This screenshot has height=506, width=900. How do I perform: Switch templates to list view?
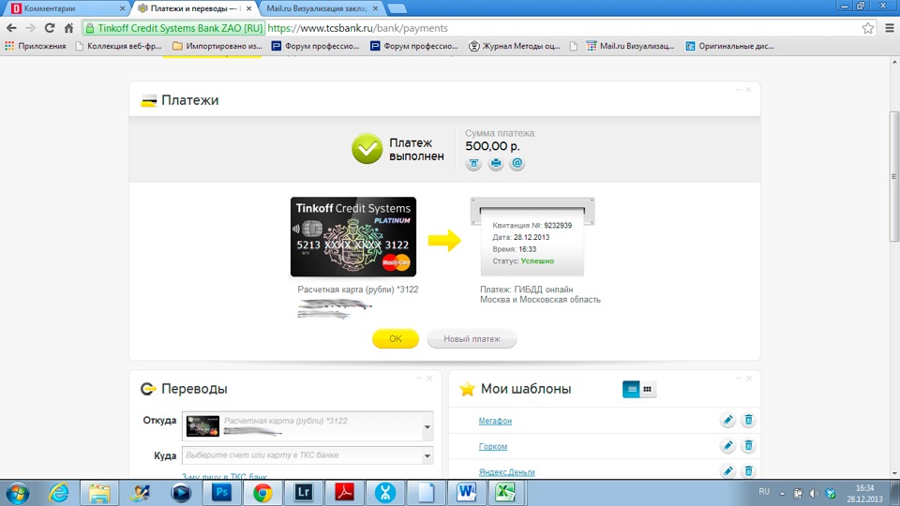click(x=631, y=389)
